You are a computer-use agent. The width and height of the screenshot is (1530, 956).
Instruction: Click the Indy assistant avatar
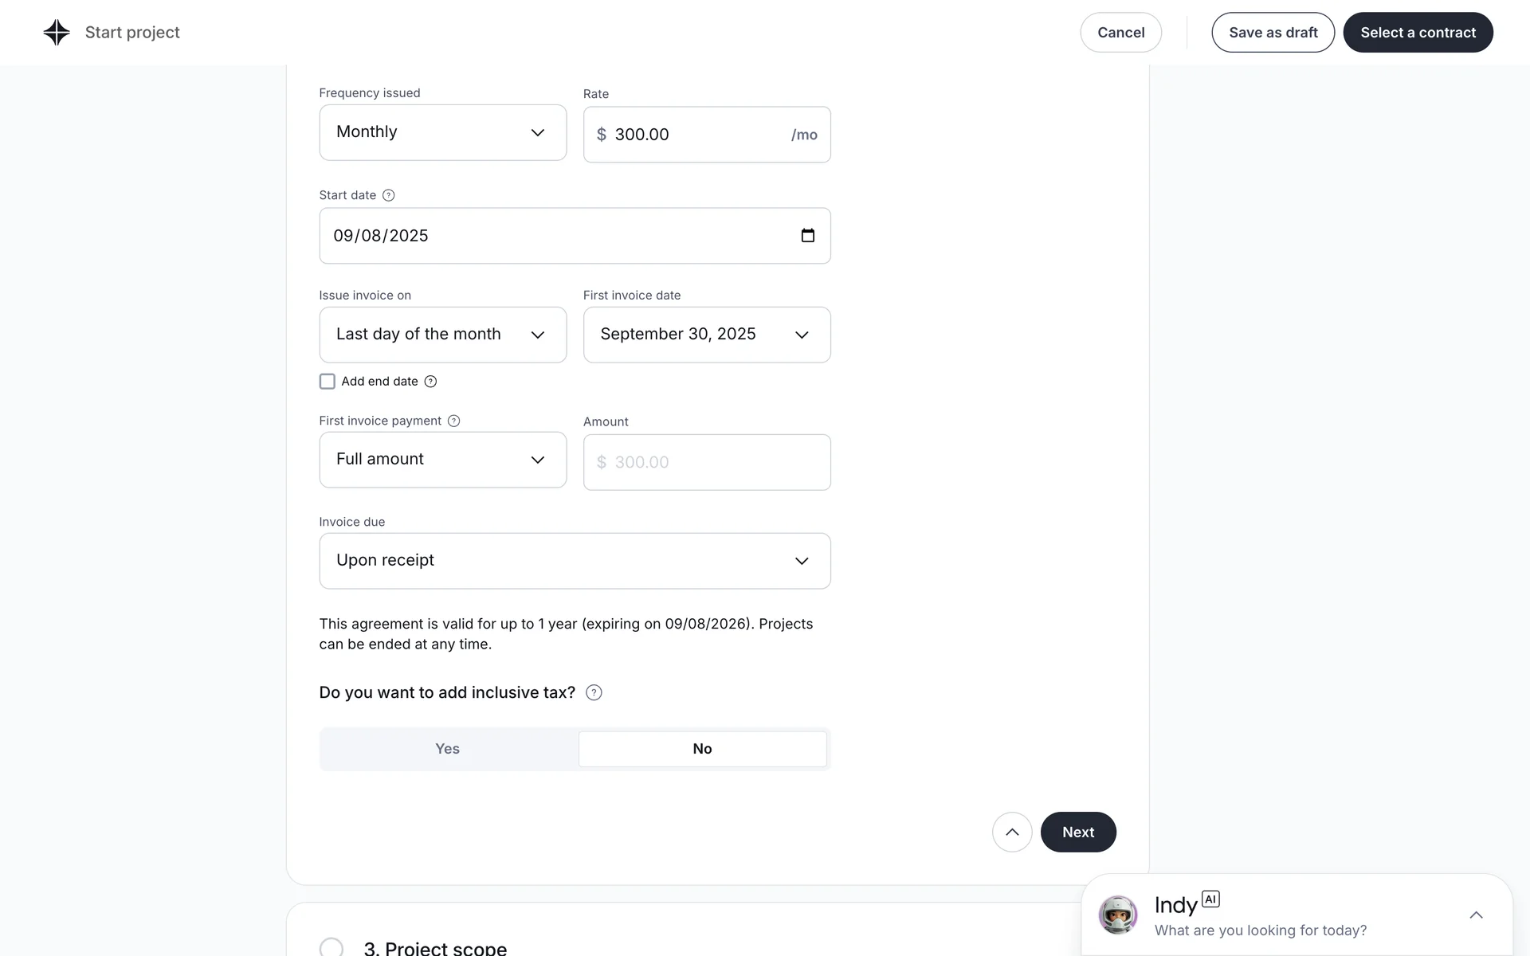(1118, 915)
